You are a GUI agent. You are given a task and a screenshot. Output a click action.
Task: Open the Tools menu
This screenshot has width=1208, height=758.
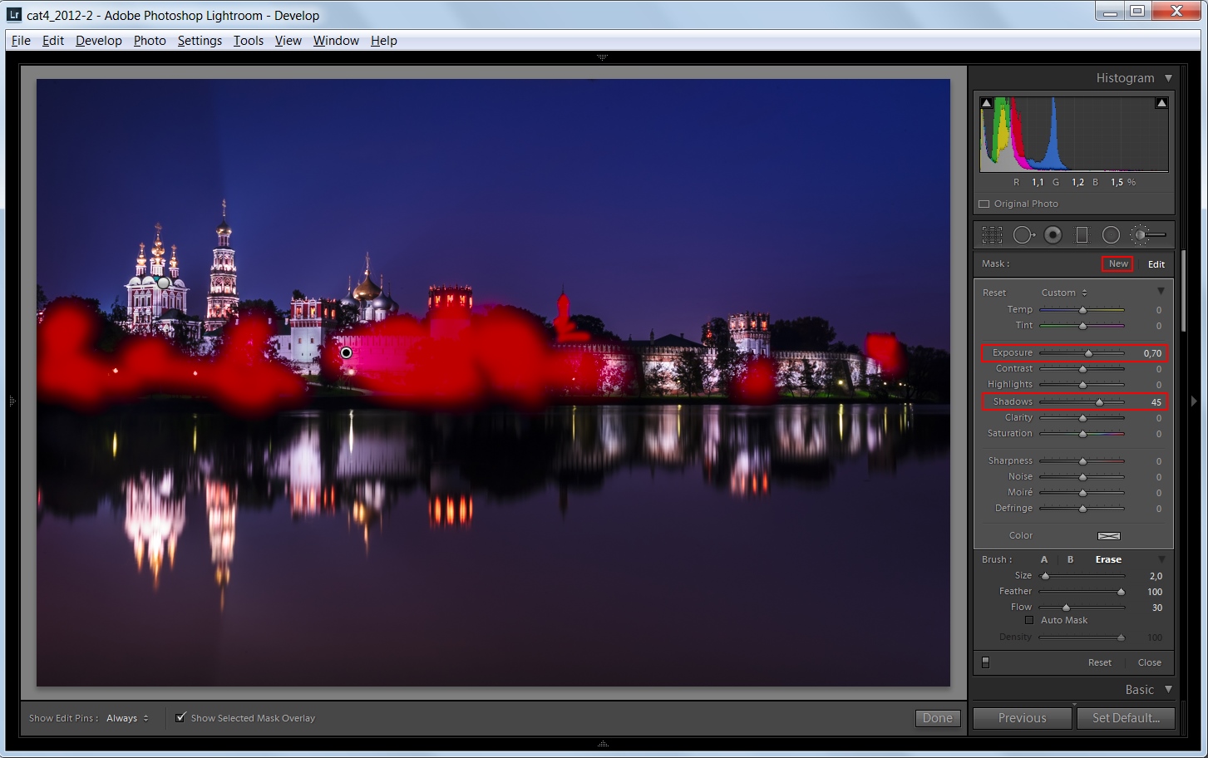[x=248, y=40]
